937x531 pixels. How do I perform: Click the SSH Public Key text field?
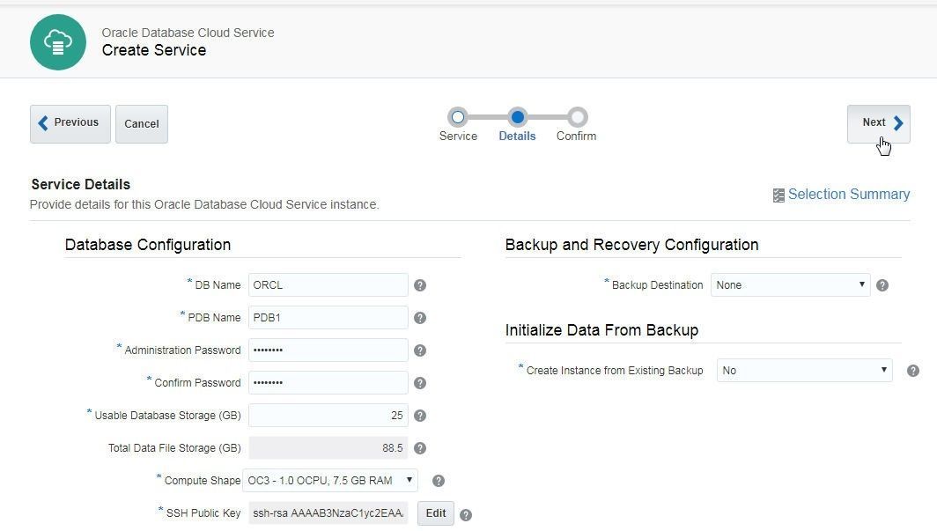point(328,513)
